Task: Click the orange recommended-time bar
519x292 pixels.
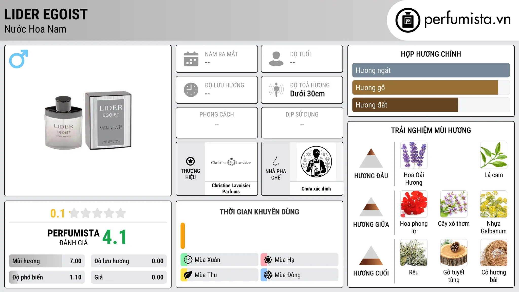Action: tap(183, 236)
